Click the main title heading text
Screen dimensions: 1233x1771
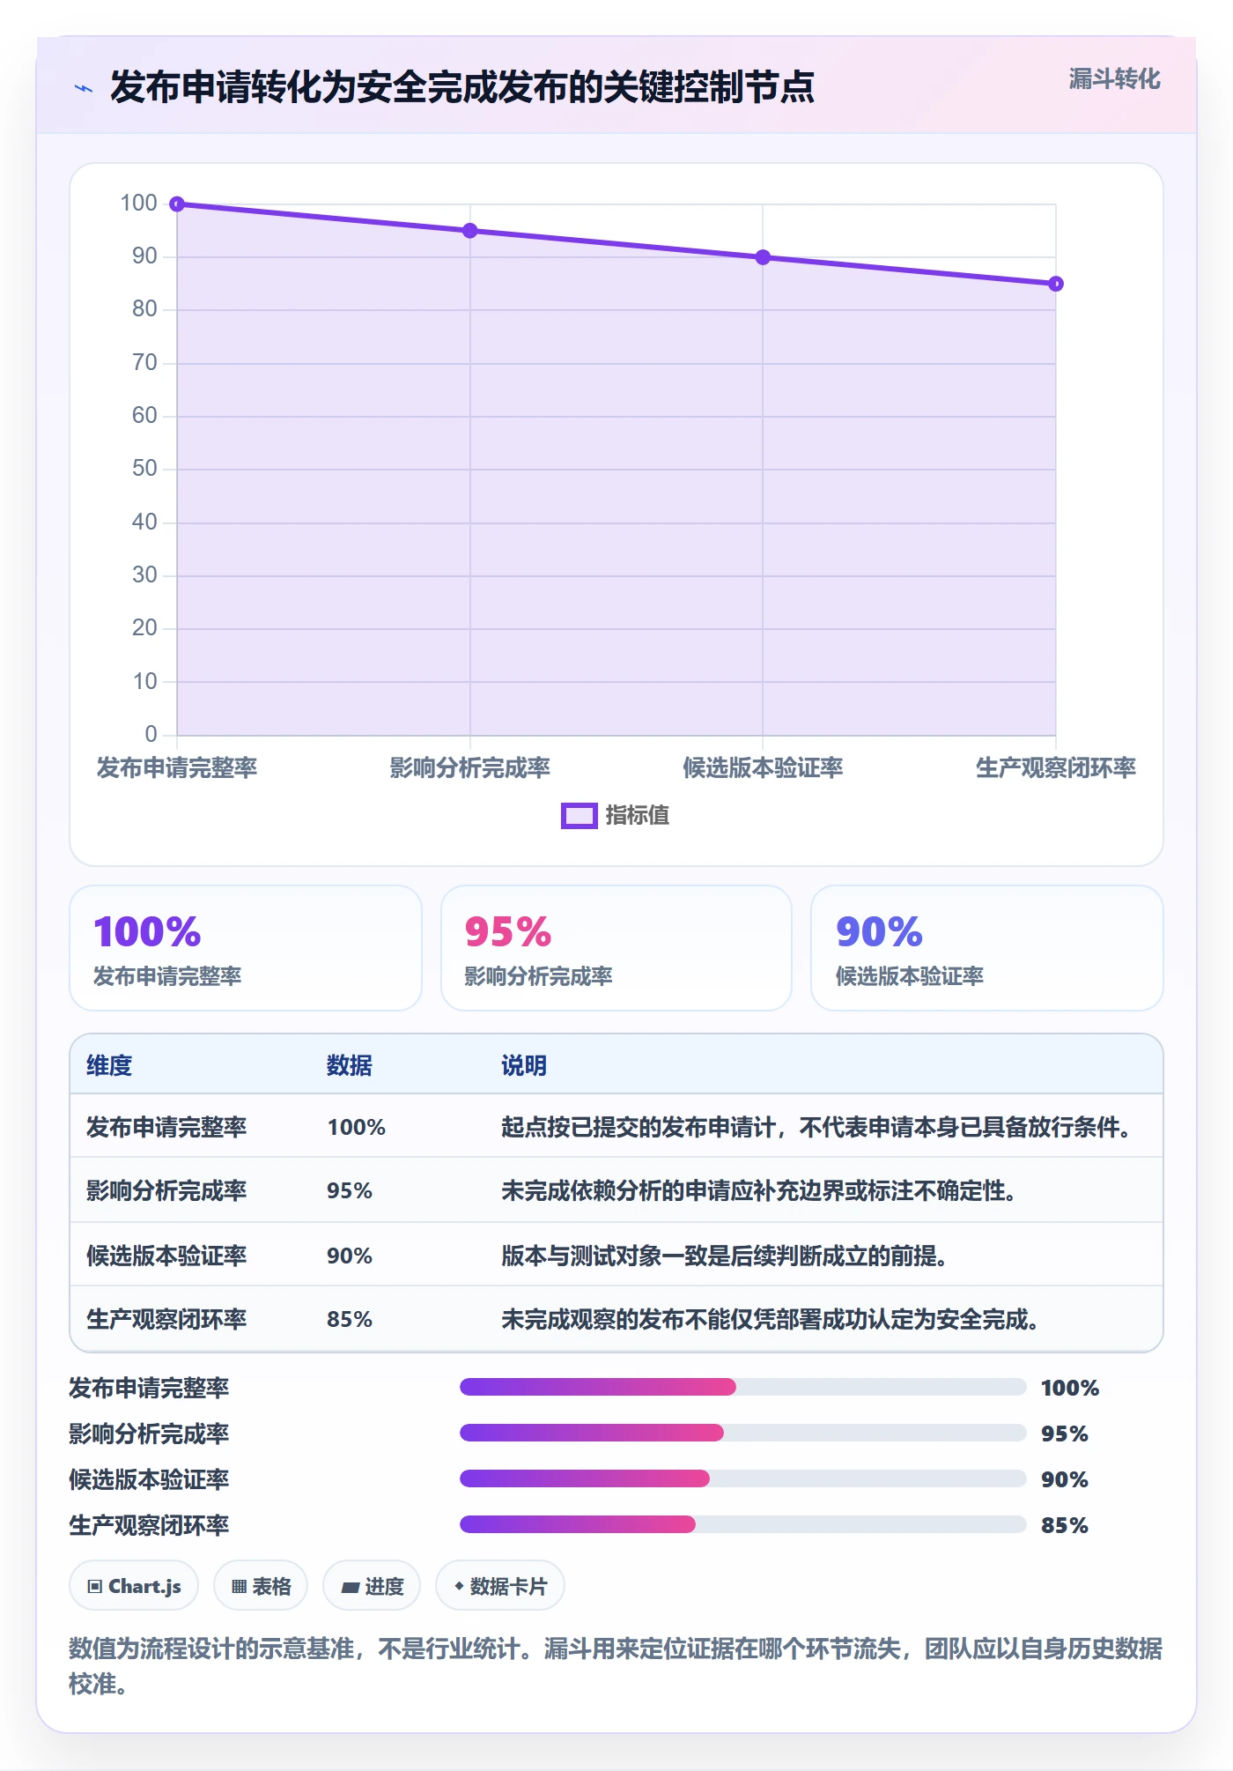[462, 87]
